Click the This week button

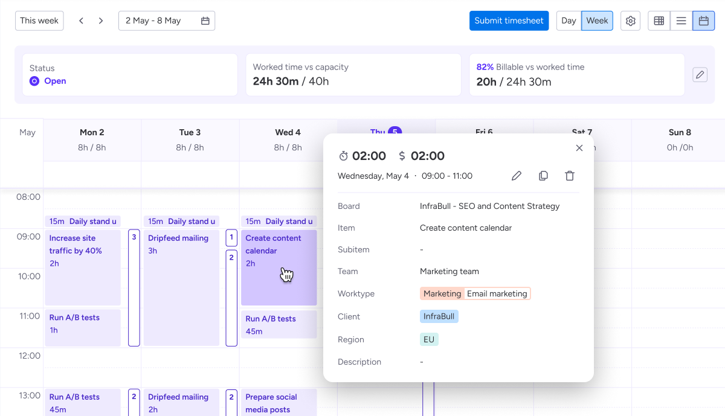coord(39,21)
